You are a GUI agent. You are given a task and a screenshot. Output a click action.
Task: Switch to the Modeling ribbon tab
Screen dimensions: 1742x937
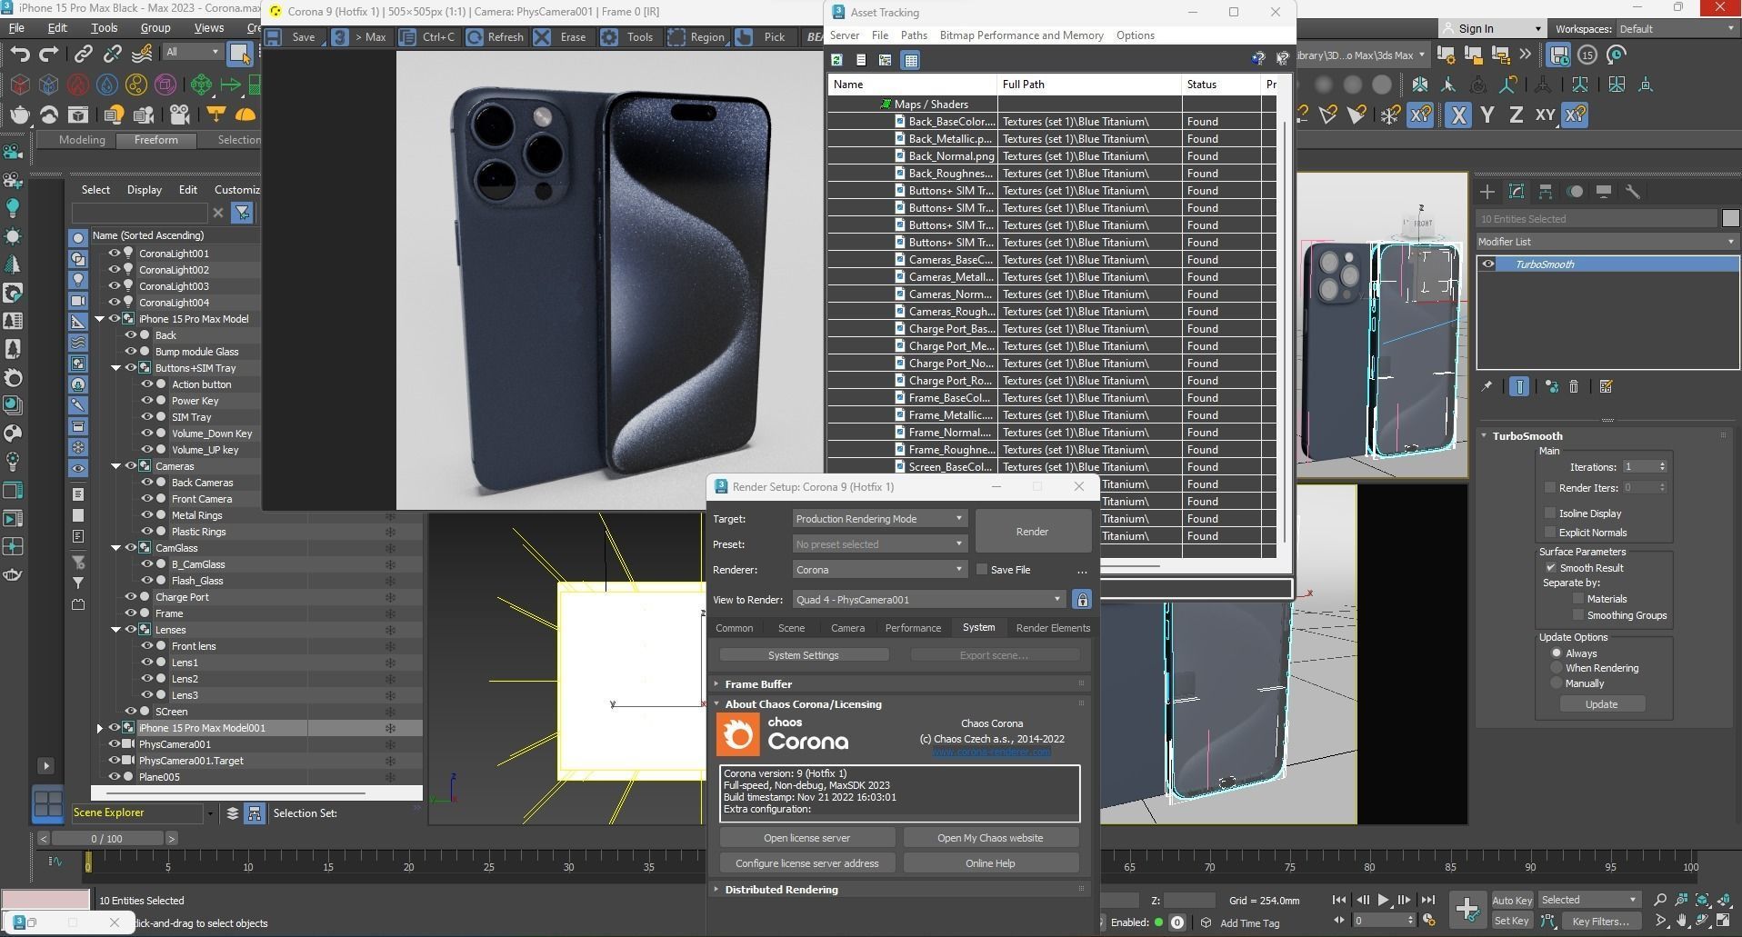pos(82,140)
